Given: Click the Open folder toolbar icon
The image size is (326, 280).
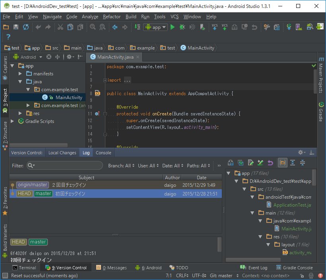Looking at the screenshot, I should tap(6, 27).
